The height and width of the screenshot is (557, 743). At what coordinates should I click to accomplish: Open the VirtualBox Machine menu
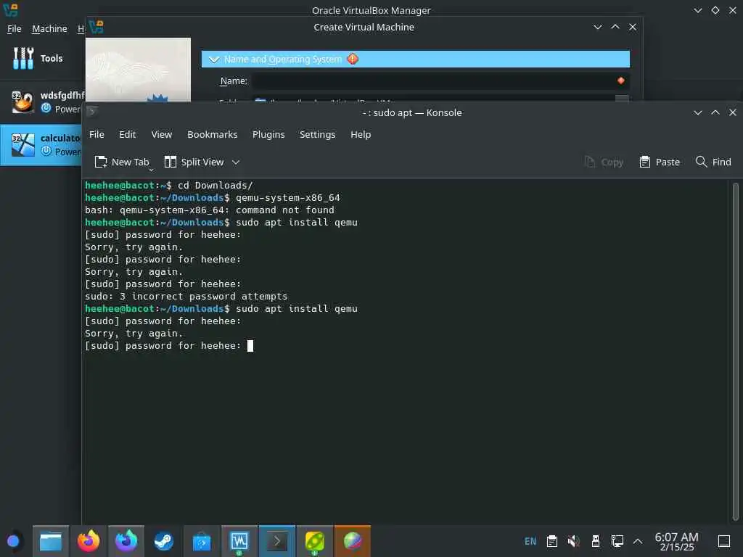tap(50, 29)
